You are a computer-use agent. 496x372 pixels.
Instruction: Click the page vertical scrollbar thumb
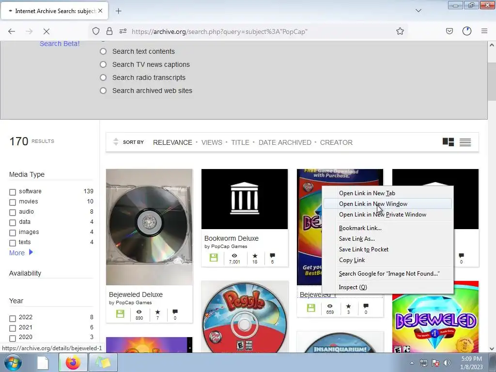point(492,81)
